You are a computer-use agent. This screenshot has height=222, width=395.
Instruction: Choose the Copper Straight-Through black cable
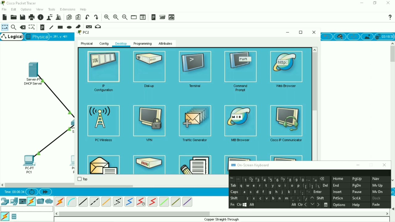(83, 202)
